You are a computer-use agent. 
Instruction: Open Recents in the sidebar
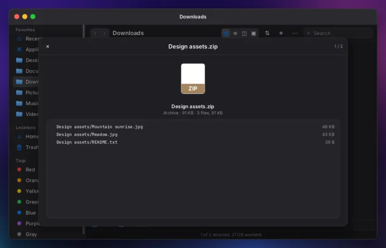[x=27, y=39]
